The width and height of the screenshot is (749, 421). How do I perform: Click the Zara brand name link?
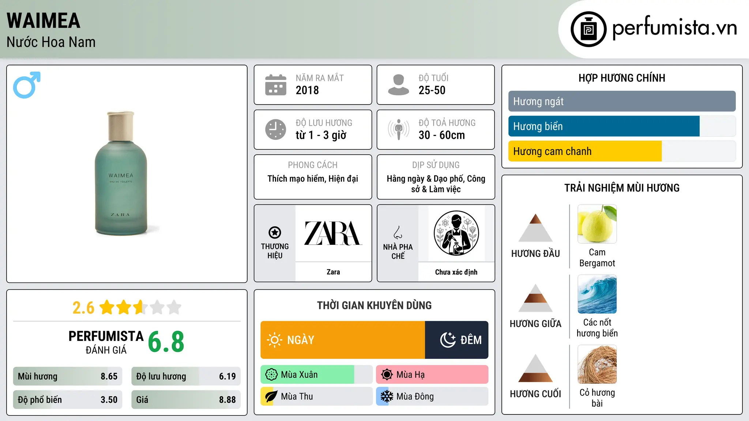333,272
